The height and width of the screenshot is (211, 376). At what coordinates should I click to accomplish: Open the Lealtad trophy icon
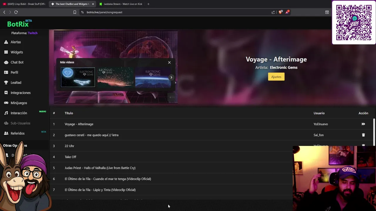click(x=6, y=83)
